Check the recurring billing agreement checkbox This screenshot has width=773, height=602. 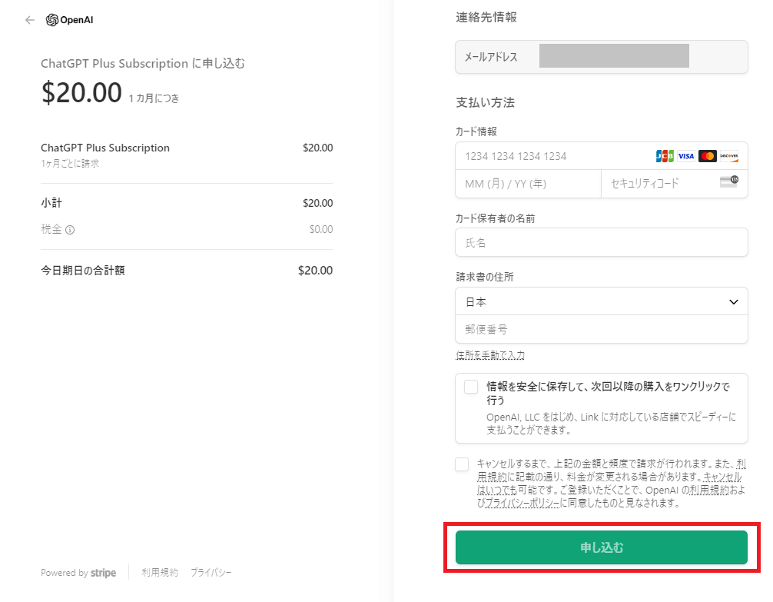click(462, 464)
